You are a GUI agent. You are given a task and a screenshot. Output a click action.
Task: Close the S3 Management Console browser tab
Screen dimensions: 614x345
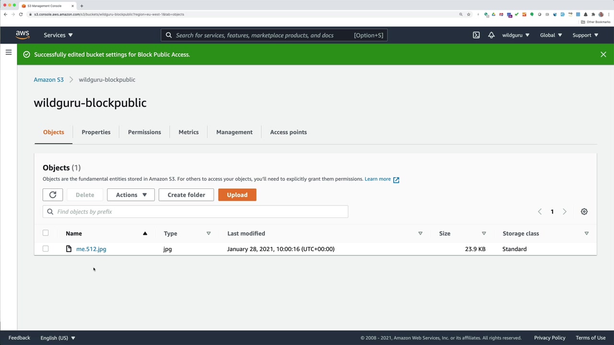click(x=73, y=6)
